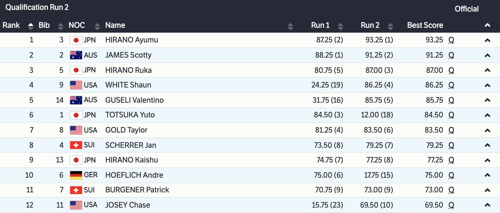The width and height of the screenshot is (500, 213).
Task: Collapse all rows using header chevron
Action: [487, 25]
